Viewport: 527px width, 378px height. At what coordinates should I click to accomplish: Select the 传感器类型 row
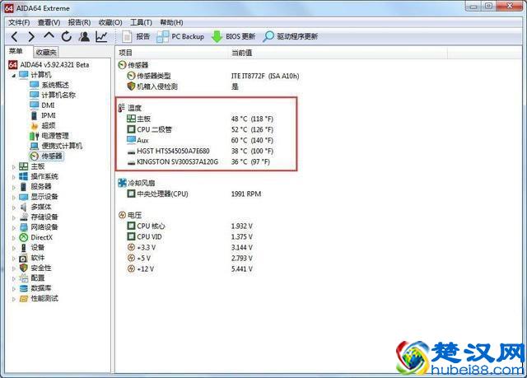[212, 76]
